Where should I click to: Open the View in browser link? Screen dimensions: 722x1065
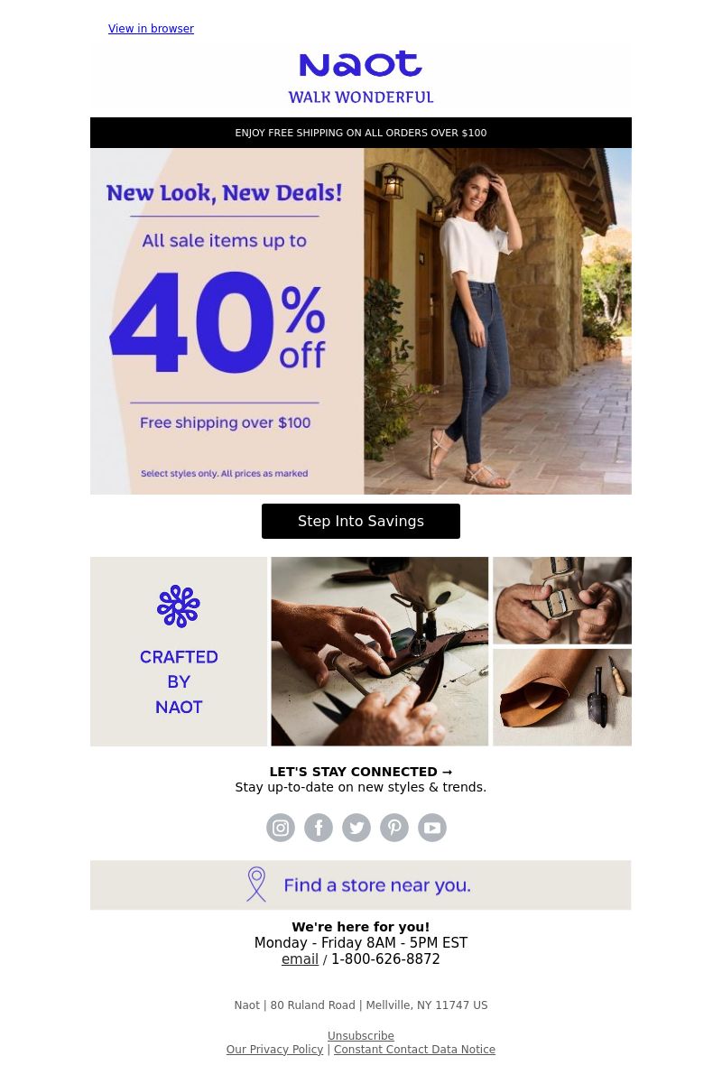151,29
